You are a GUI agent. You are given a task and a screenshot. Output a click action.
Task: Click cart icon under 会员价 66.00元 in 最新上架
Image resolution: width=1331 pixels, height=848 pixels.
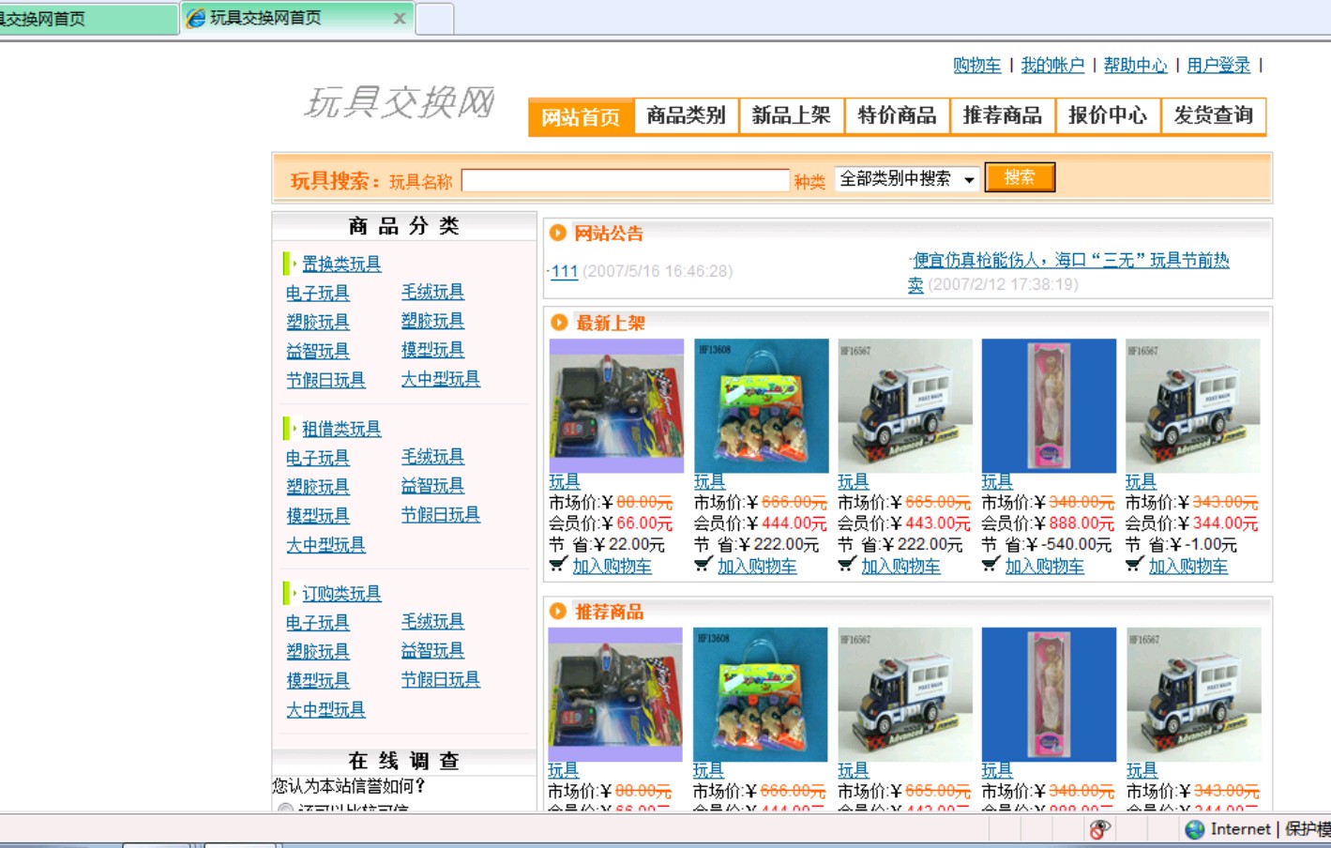tap(558, 565)
